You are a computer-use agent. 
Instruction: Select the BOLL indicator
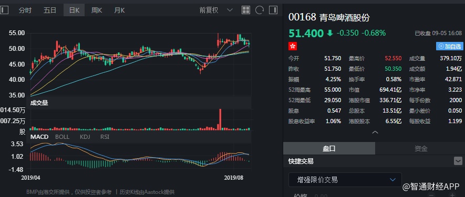click(63, 137)
